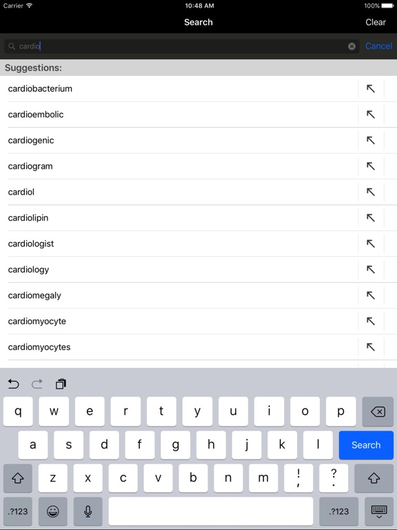Viewport: 397px width, 530px height.
Task: Tap the fill arrow beside cardiomyocytes
Action: tap(371, 347)
